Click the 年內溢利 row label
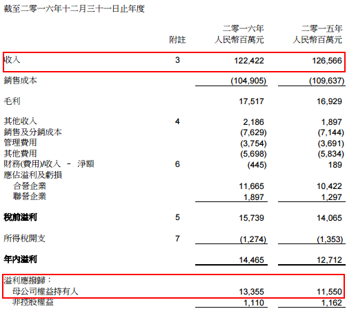347x309 pixels. point(20,259)
